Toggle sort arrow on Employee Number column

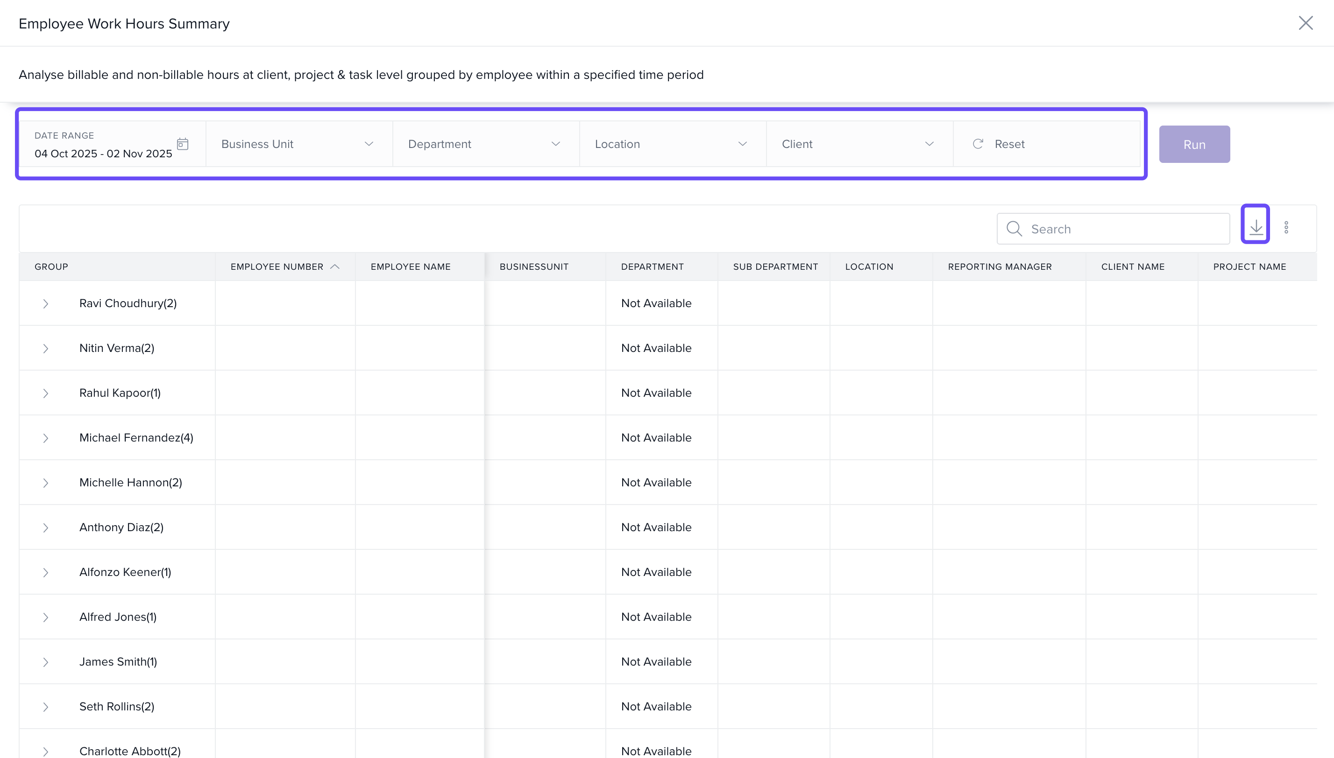pyautogui.click(x=335, y=267)
